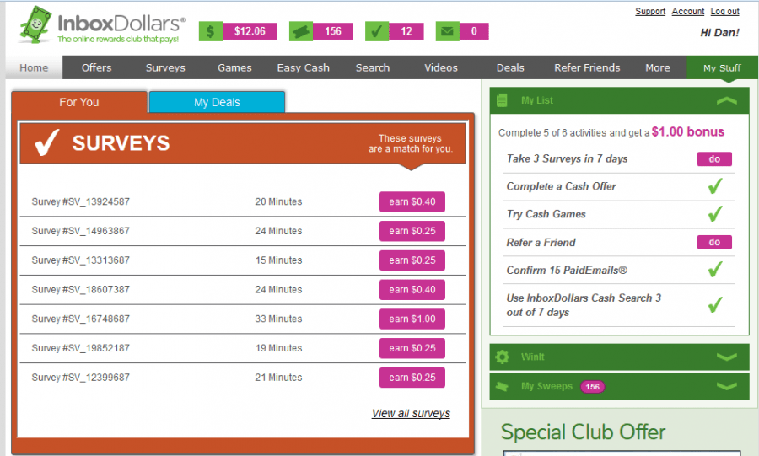Click the WinIt gear icon

pos(503,357)
